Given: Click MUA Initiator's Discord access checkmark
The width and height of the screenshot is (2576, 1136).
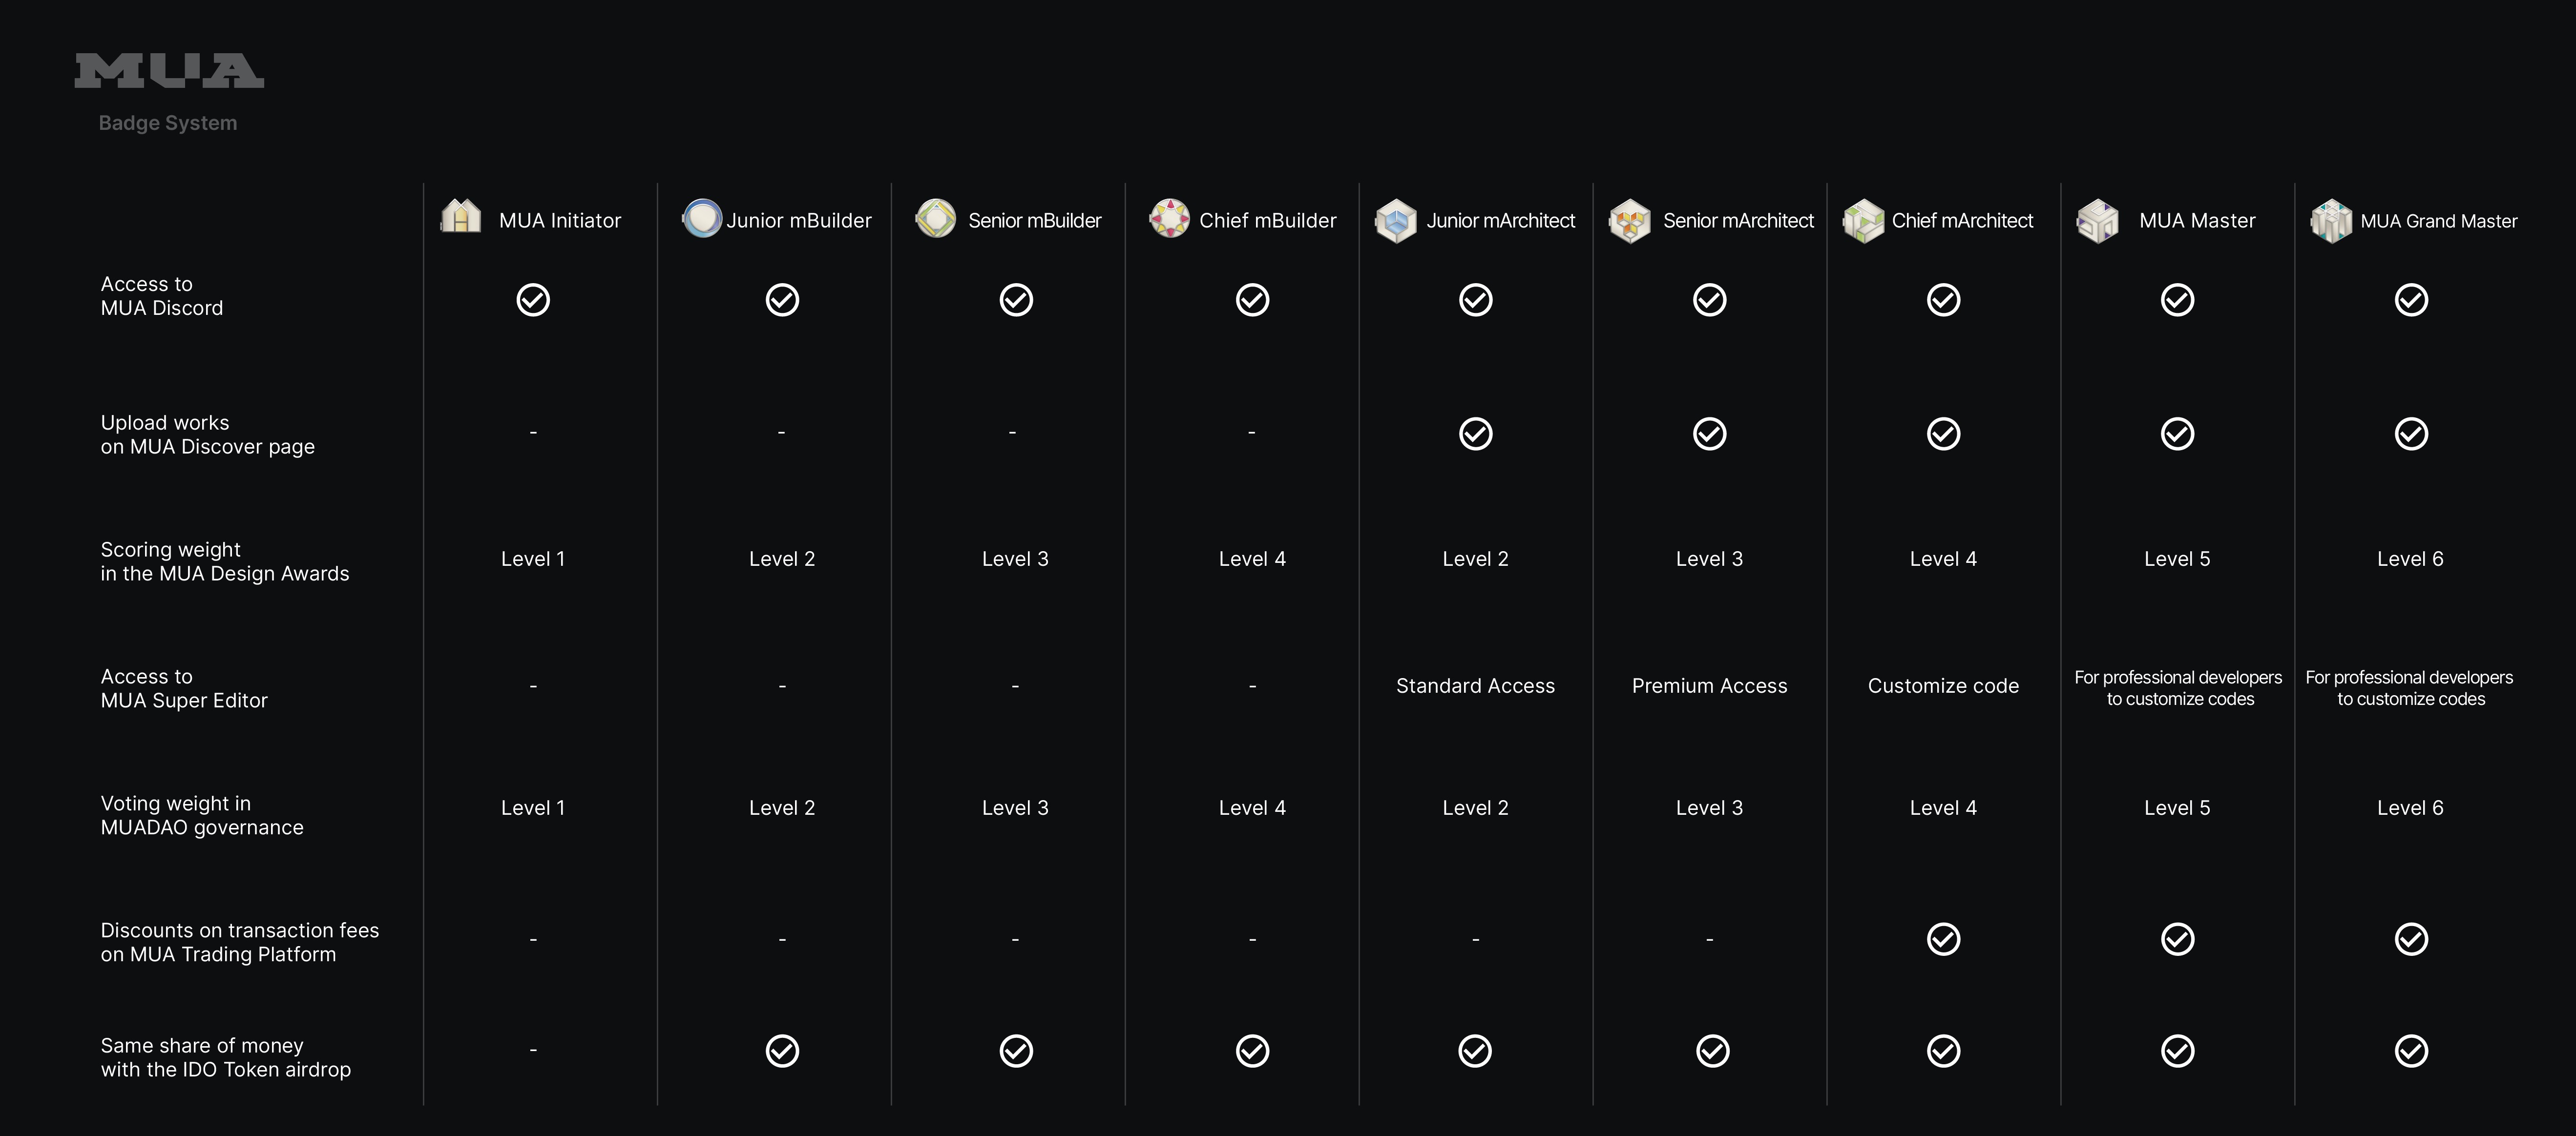Looking at the screenshot, I should point(533,300).
